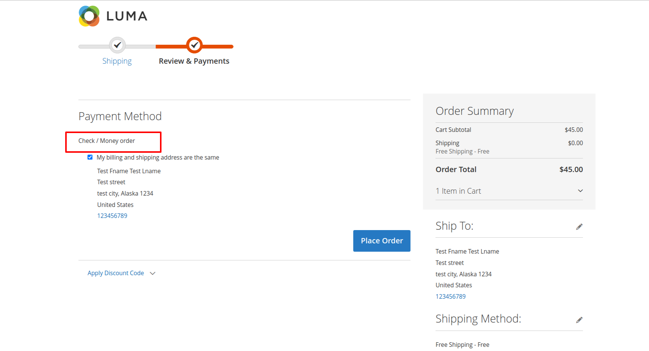Click the Review & Payments checkmark circle
Viewport: 649px width, 351px height.
click(x=194, y=45)
